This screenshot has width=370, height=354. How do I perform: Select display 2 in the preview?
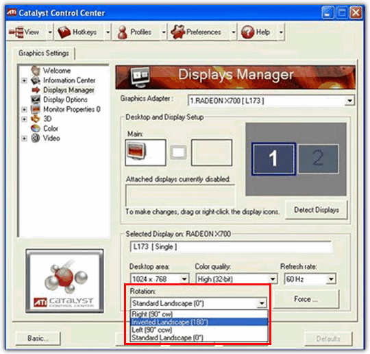click(318, 158)
